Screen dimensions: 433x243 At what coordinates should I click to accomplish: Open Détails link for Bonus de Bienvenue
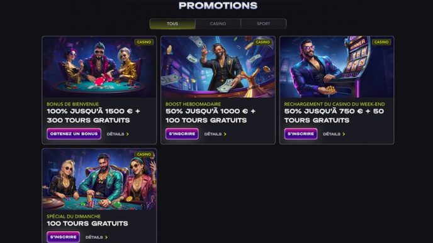[x=118, y=134]
